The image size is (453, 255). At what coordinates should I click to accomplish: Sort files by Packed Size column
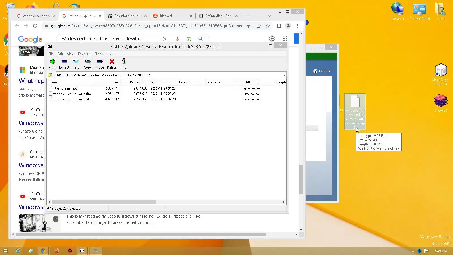(x=135, y=82)
